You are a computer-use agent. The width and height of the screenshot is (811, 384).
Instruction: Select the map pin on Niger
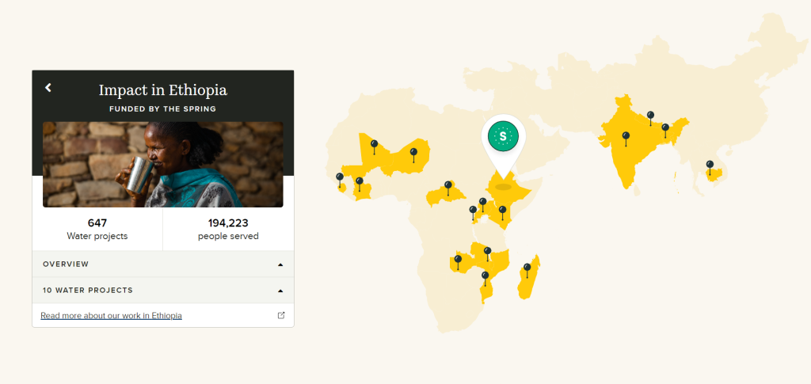pos(413,152)
